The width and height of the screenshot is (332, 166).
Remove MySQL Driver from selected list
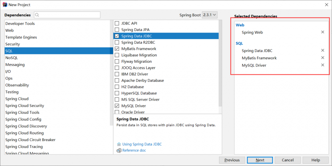click(x=322, y=65)
